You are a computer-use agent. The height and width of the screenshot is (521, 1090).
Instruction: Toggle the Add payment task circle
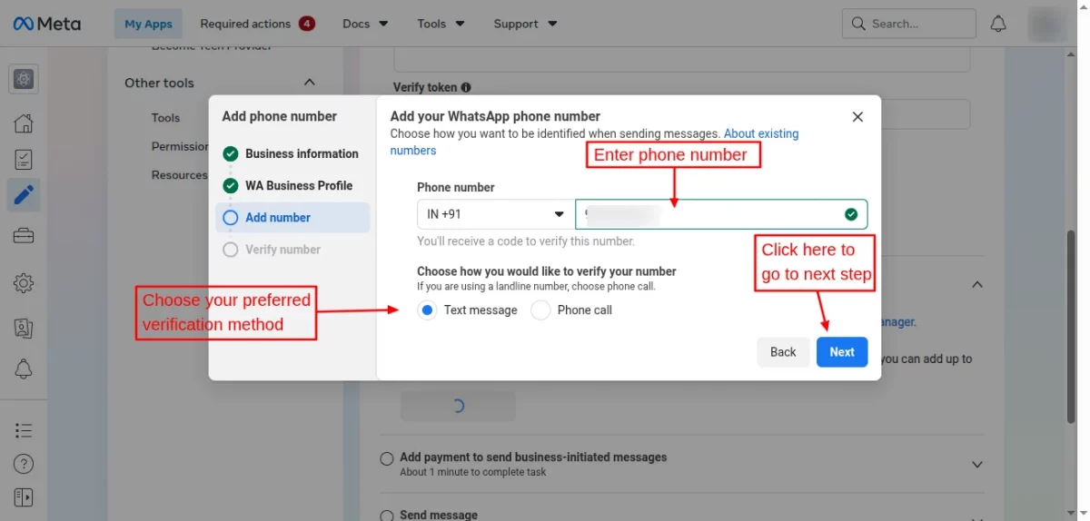[x=387, y=458]
